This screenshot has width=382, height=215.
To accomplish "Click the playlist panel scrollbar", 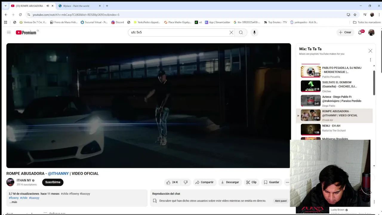I will (x=374, y=83).
